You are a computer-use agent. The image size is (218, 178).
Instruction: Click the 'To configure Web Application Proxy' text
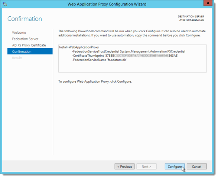[95, 82]
